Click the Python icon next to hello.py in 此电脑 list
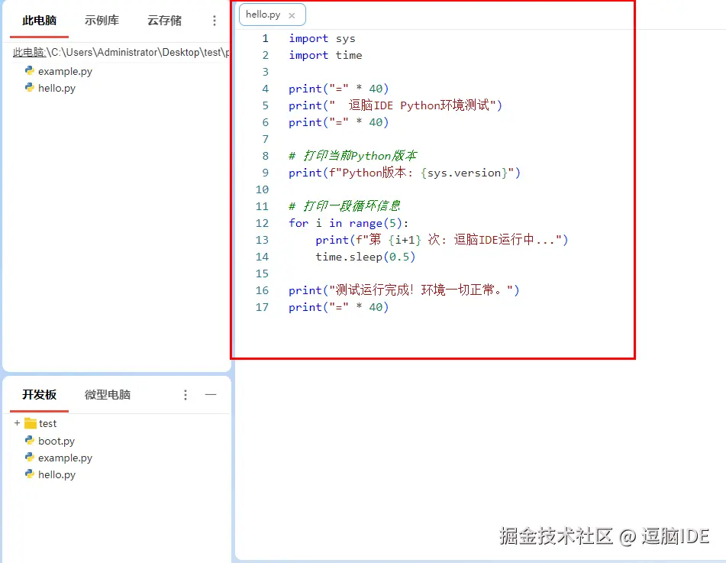Screen dimensions: 726x563 pyautogui.click(x=30, y=87)
